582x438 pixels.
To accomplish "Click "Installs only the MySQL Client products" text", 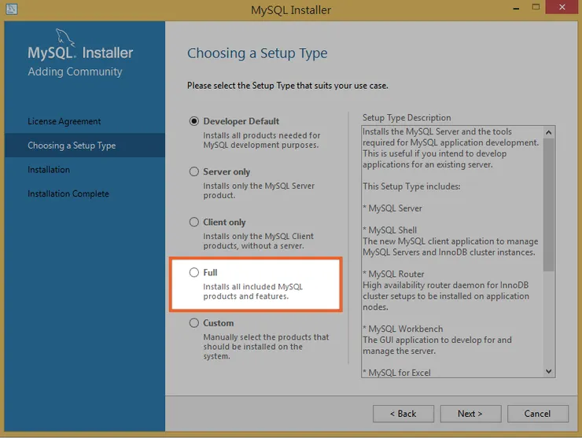I will 258,241.
